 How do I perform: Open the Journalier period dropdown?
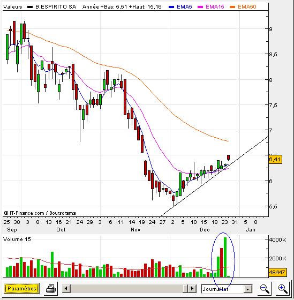227,289
